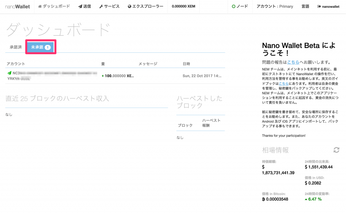Screen dimensions: 346x215
Task: Click the 相場情報 heading
Action: [275, 150]
